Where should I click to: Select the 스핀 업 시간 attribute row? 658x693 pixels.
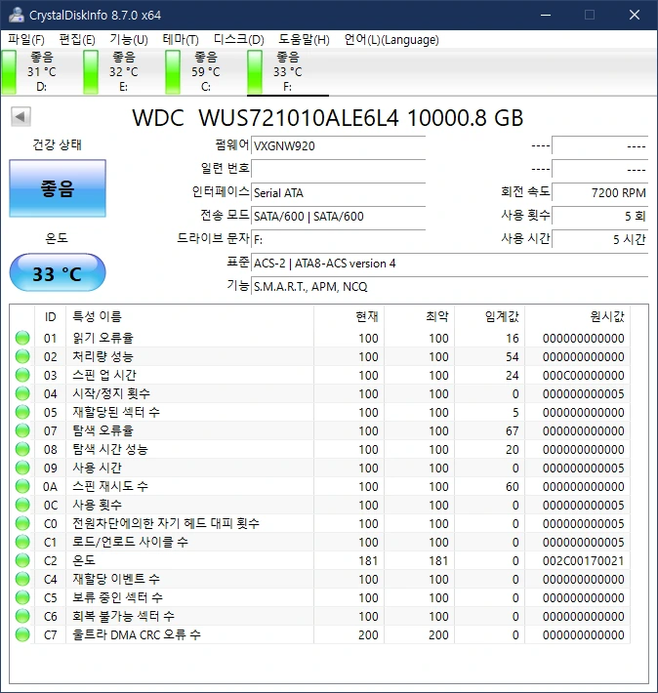pos(320,375)
